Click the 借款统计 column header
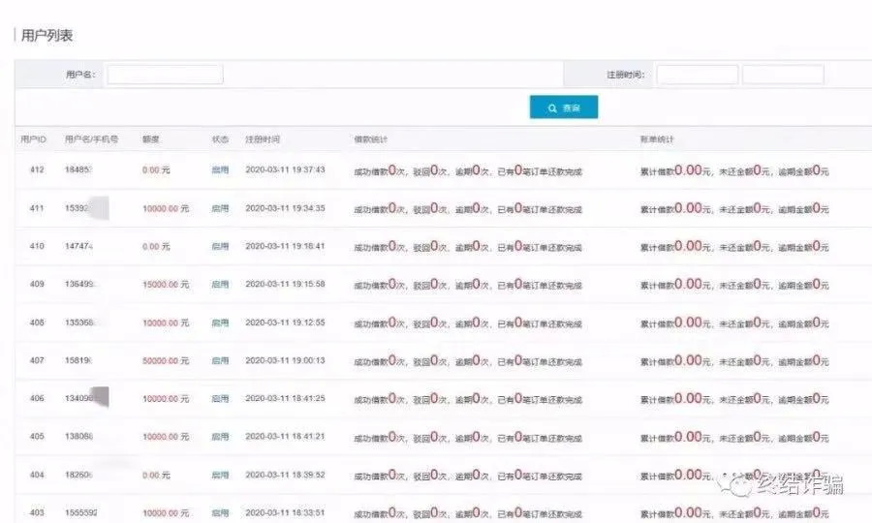The height and width of the screenshot is (523, 872). tap(371, 139)
